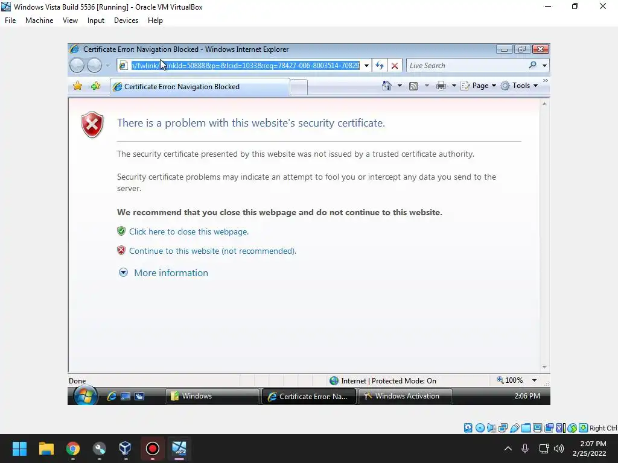Click page scrollbar down arrow
The image size is (618, 463).
[x=544, y=367]
